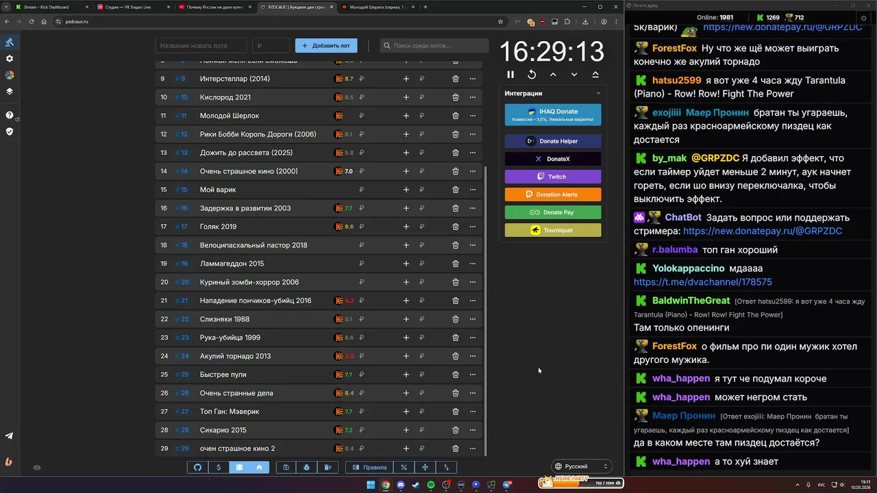
Task: Click the Рука-убийца 1999 lot name
Action: [230, 338]
